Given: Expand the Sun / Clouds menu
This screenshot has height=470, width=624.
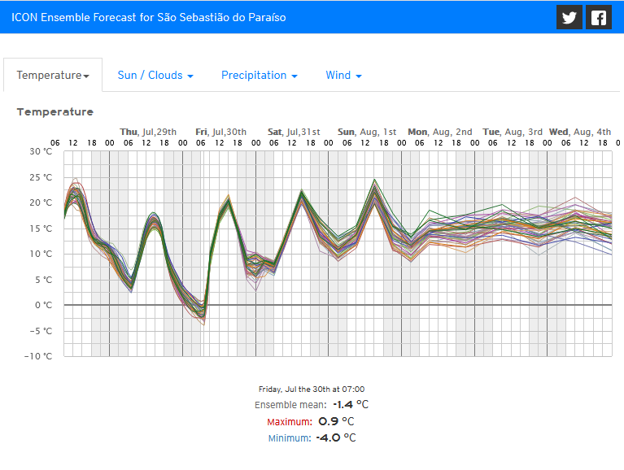Looking at the screenshot, I should (155, 75).
